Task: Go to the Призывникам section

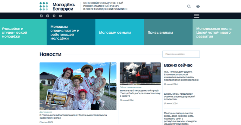Action: (x=168, y=32)
